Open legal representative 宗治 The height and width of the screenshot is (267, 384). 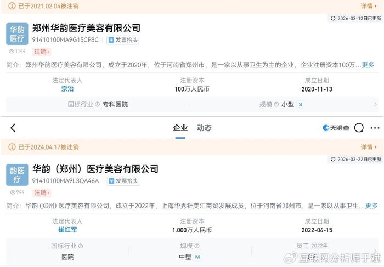[67, 89]
